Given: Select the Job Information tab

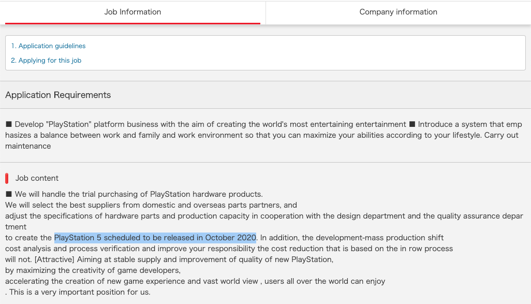Looking at the screenshot, I should 132,12.
